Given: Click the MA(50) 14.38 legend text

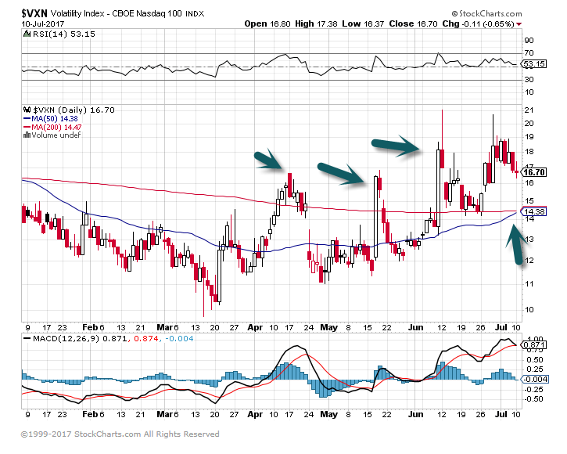Looking at the screenshot, I should click(x=55, y=119).
